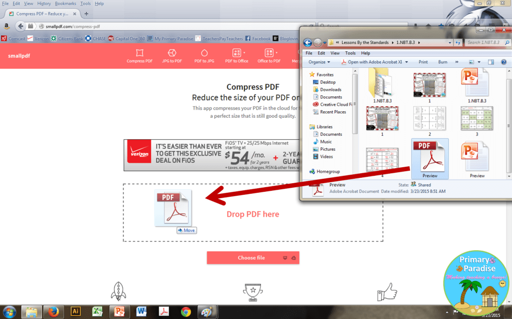Open the Explorer window's View menu
512x319 pixels.
(x=335, y=53)
